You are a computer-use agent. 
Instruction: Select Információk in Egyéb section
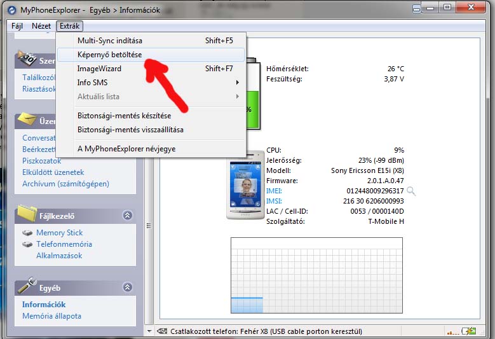tap(44, 305)
